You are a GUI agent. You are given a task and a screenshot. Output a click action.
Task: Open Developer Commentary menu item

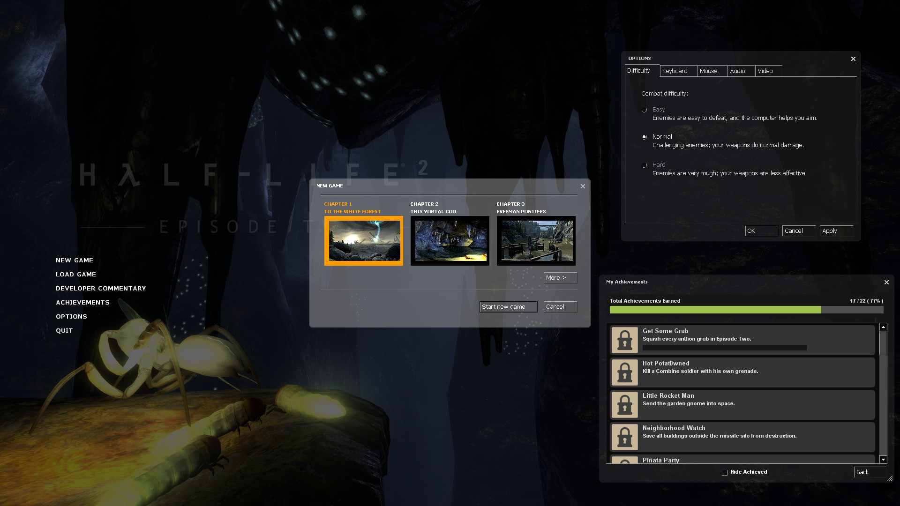pyautogui.click(x=101, y=289)
